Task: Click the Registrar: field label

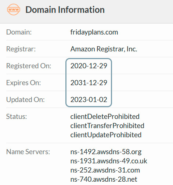Action: (x=21, y=49)
